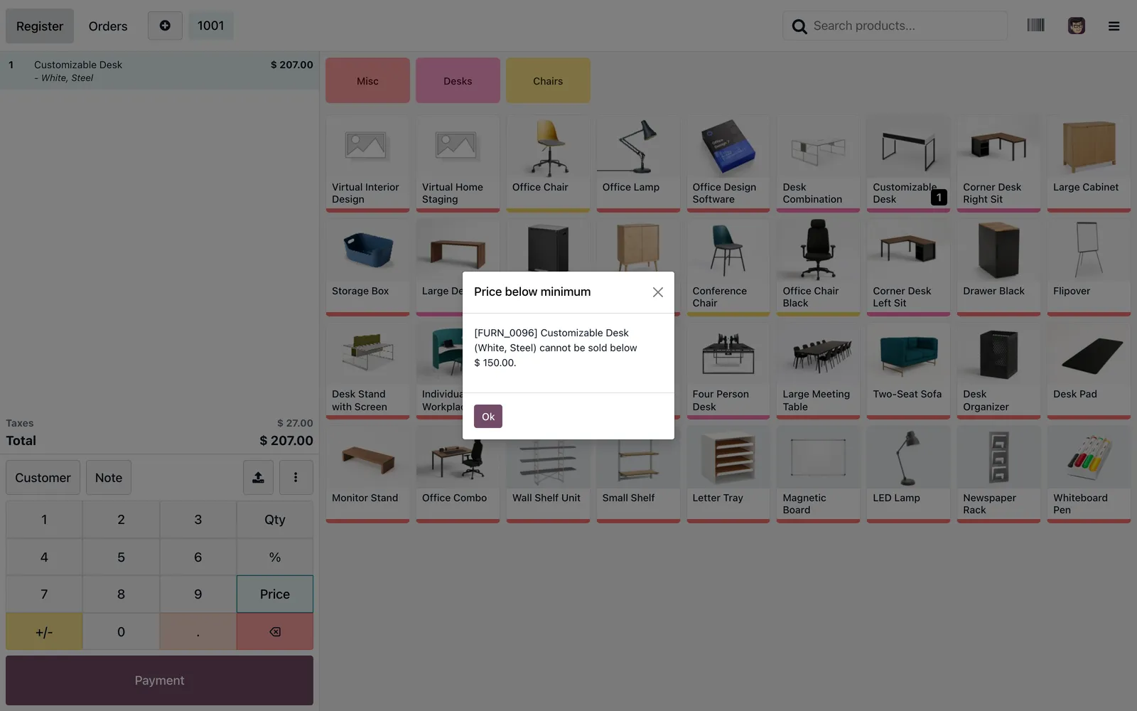Select the Customizable Desk order line
This screenshot has height=711, width=1137.
coord(160,71)
